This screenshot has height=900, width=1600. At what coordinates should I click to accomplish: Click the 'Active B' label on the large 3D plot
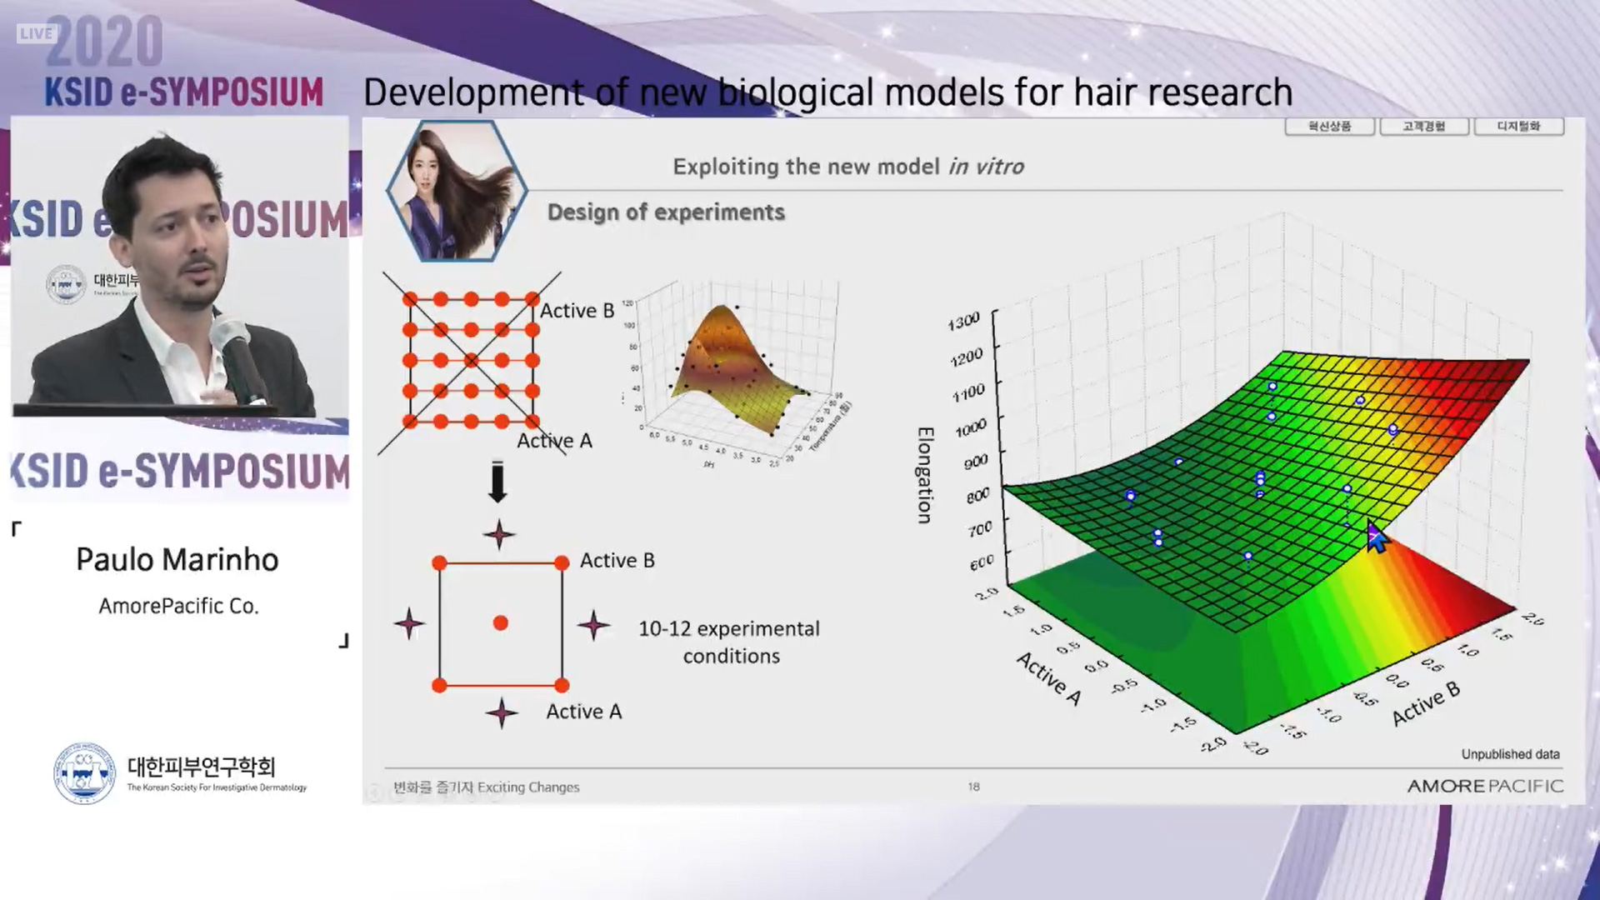pyautogui.click(x=1426, y=704)
